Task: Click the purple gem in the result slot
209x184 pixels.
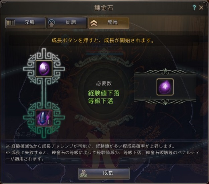Action: pyautogui.click(x=165, y=87)
